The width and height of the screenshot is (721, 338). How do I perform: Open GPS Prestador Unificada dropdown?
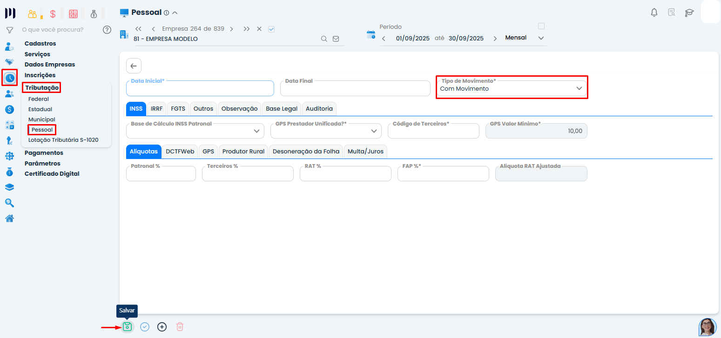(325, 131)
